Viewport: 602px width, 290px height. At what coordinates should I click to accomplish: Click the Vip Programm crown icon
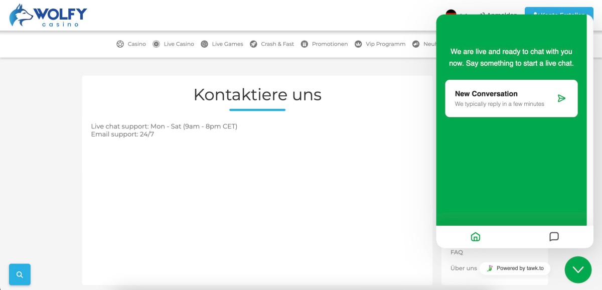click(358, 44)
